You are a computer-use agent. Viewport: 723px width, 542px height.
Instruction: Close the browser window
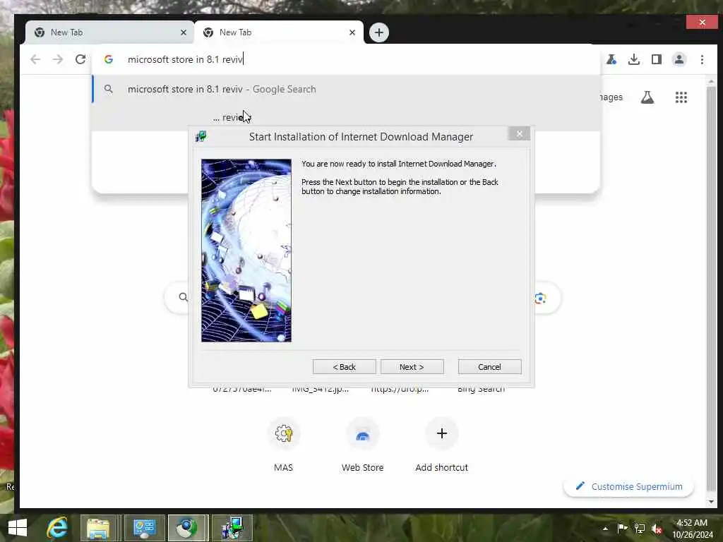(702, 22)
